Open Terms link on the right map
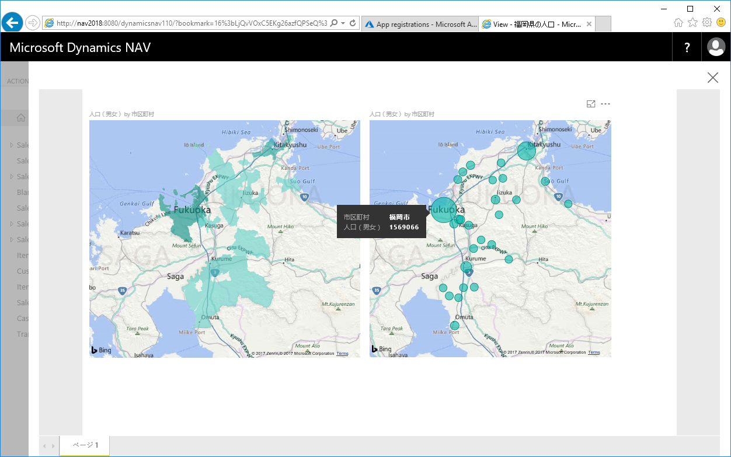The height and width of the screenshot is (457, 731). [x=594, y=353]
